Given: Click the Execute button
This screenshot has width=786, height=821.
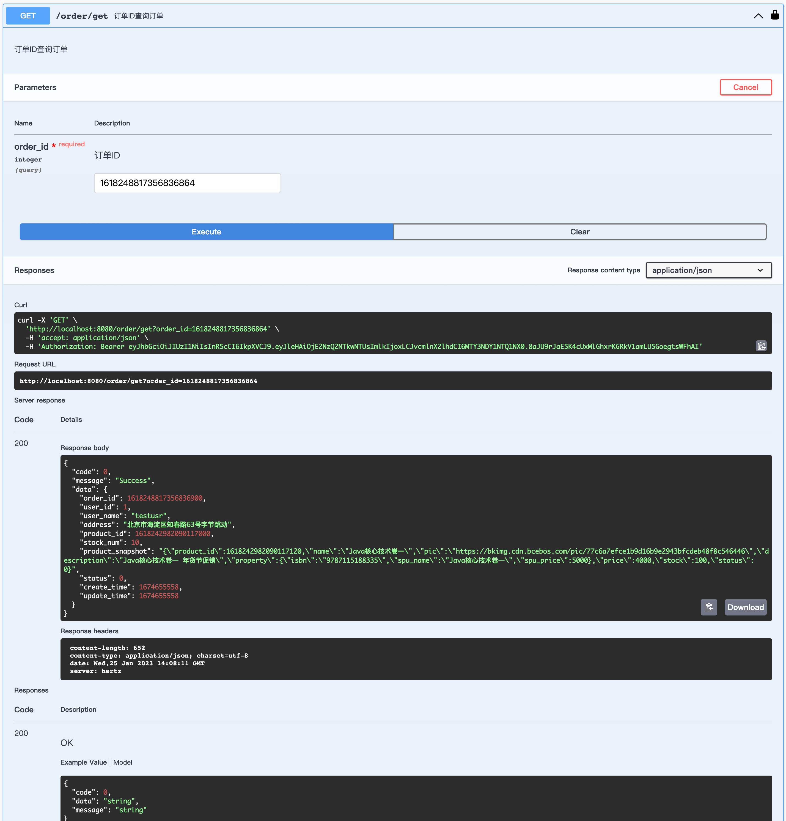Looking at the screenshot, I should pos(207,232).
